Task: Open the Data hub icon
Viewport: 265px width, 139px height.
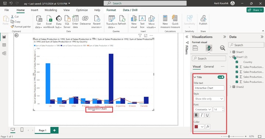Action: (59, 19)
